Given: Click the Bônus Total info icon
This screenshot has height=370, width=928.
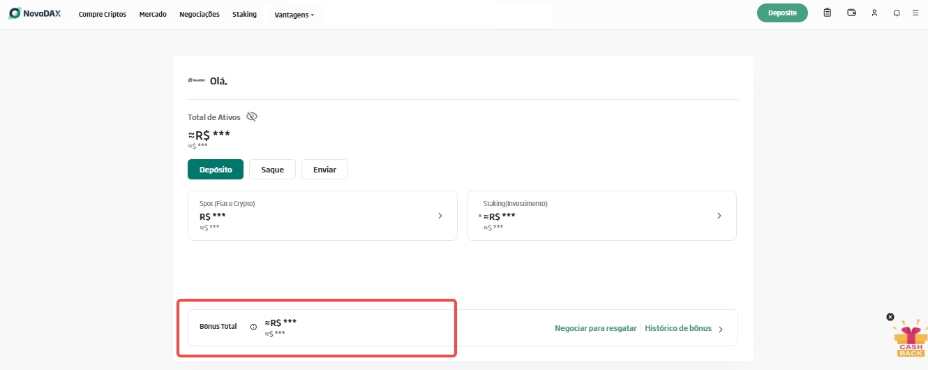Looking at the screenshot, I should tap(253, 327).
